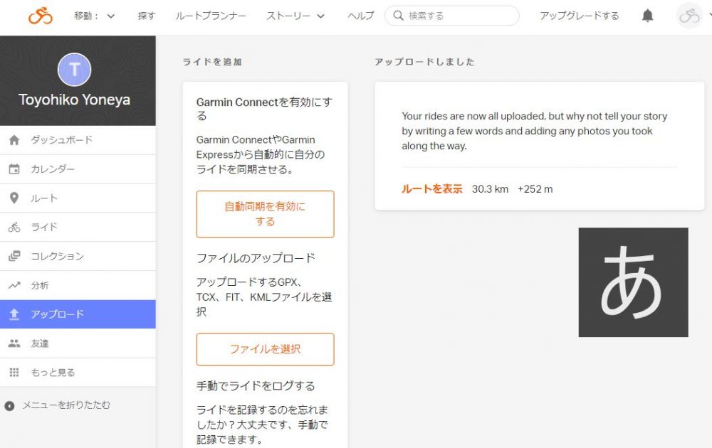712x448 pixels.
Task: Open 探す in top navigation
Action: click(x=146, y=16)
